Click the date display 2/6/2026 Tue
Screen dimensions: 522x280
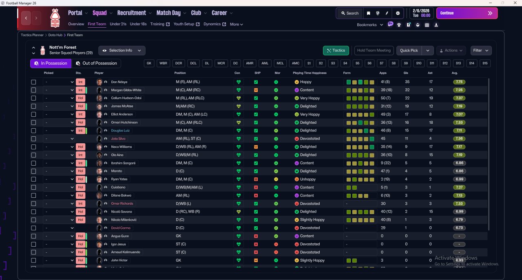coord(422,13)
